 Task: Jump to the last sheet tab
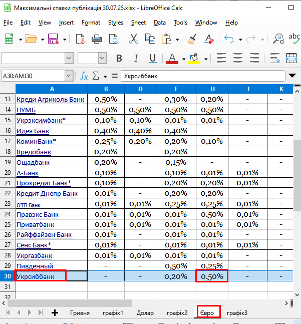pos(41,312)
